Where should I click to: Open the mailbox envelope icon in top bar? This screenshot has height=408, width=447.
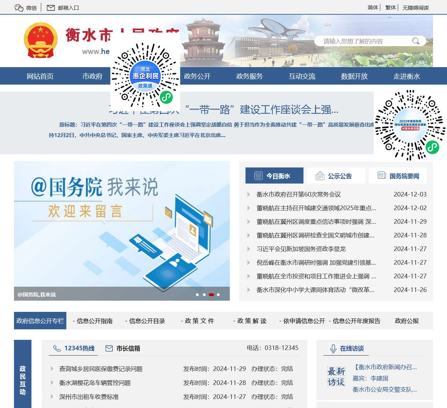click(x=51, y=8)
